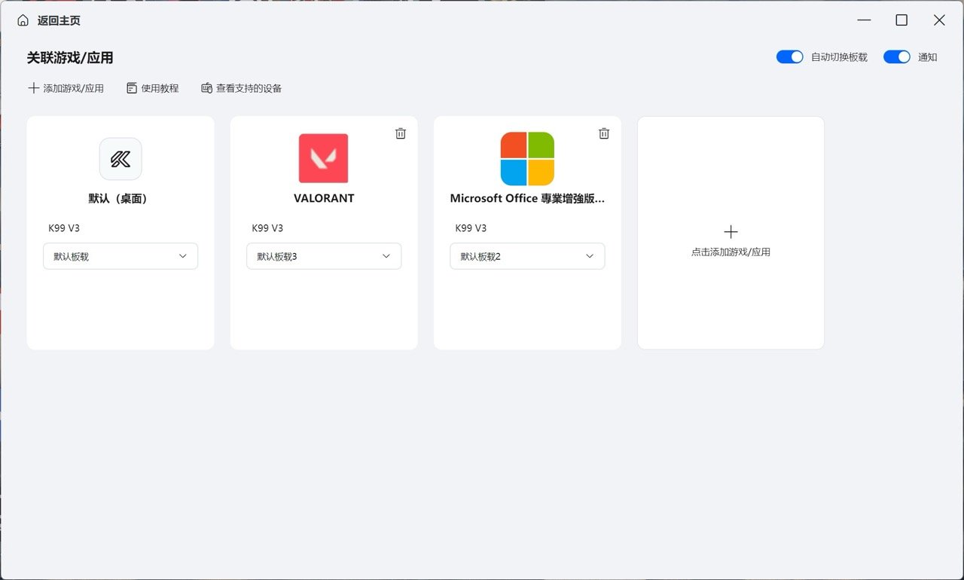Open the 使用教程 tutorial link

coord(160,88)
